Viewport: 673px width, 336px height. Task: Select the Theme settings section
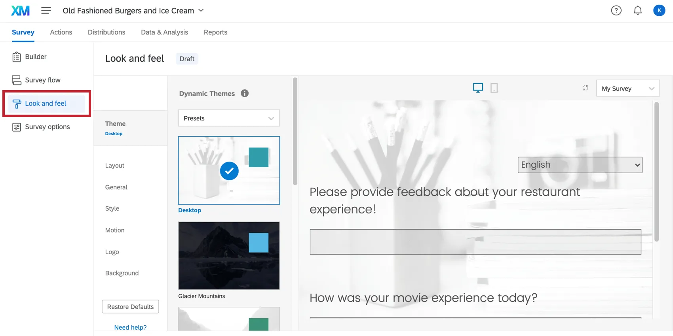pos(131,128)
